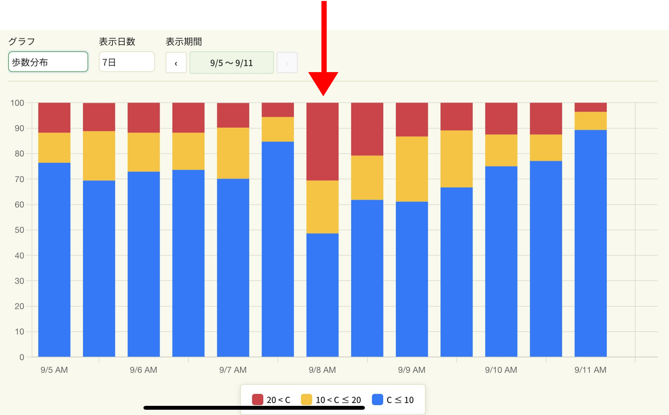Click the red legend color swatch

[258, 400]
